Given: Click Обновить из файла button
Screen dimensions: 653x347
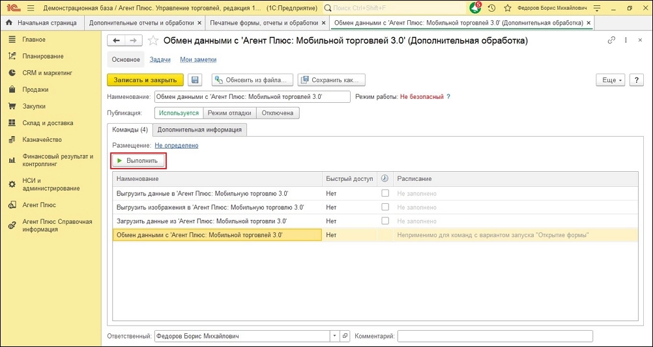Looking at the screenshot, I should (252, 80).
